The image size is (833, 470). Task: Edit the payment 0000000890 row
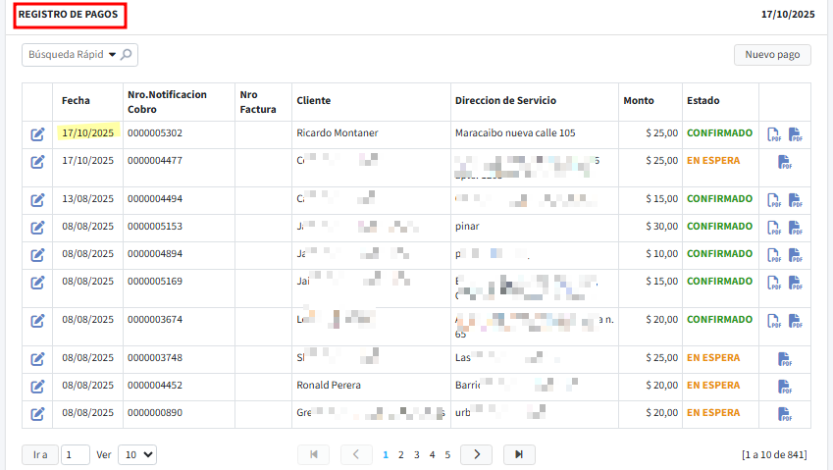pos(37,414)
